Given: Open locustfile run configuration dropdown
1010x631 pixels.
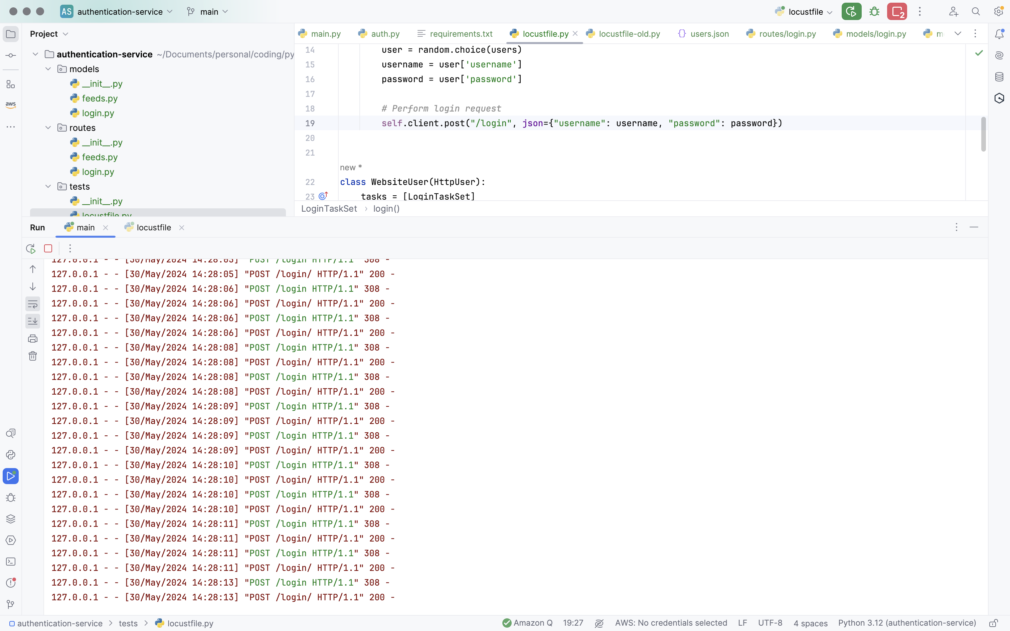Looking at the screenshot, I should click(804, 12).
